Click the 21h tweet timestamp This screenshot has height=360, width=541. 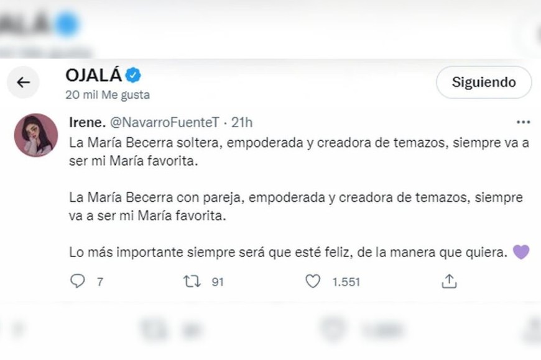pos(241,122)
